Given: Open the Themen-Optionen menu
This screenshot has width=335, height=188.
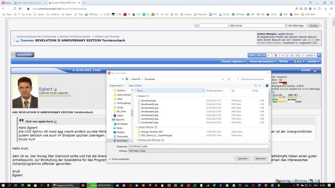Looking at the screenshot, I should (233, 61).
